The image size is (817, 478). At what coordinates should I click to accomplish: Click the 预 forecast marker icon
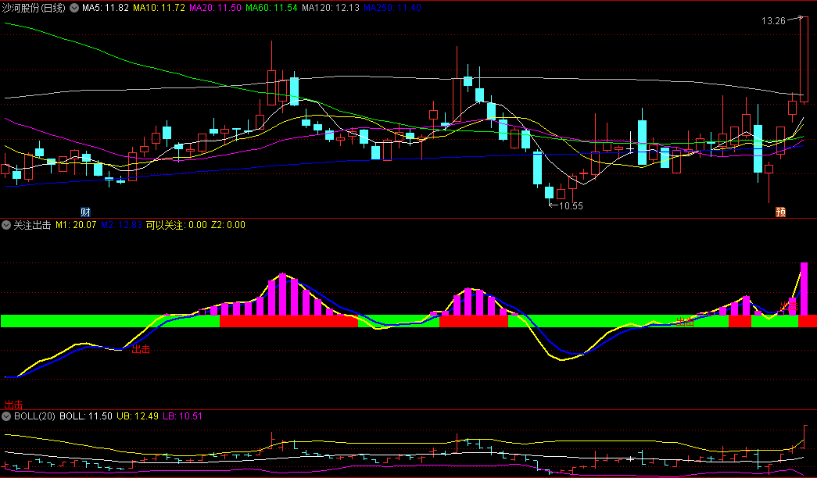point(780,212)
